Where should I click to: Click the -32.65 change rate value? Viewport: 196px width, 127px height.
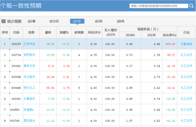[x=170, y=110]
